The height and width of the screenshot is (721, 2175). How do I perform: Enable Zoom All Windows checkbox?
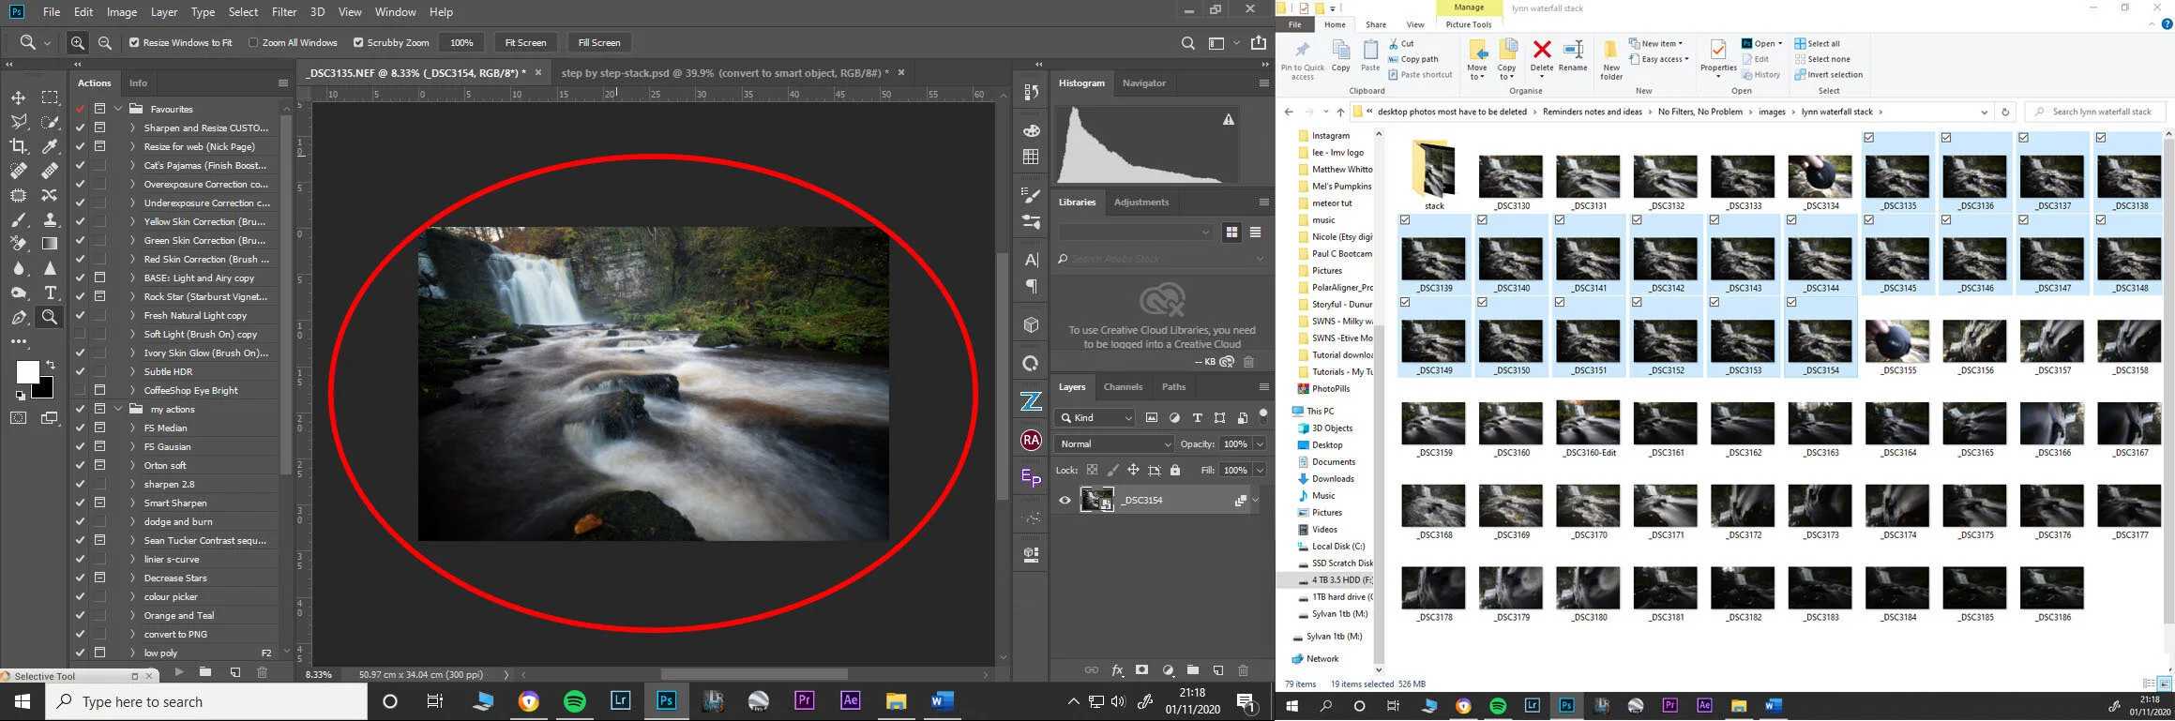tap(253, 42)
